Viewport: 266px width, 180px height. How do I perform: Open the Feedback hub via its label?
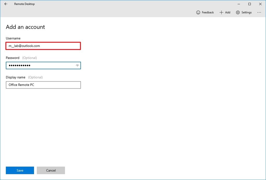208,12
